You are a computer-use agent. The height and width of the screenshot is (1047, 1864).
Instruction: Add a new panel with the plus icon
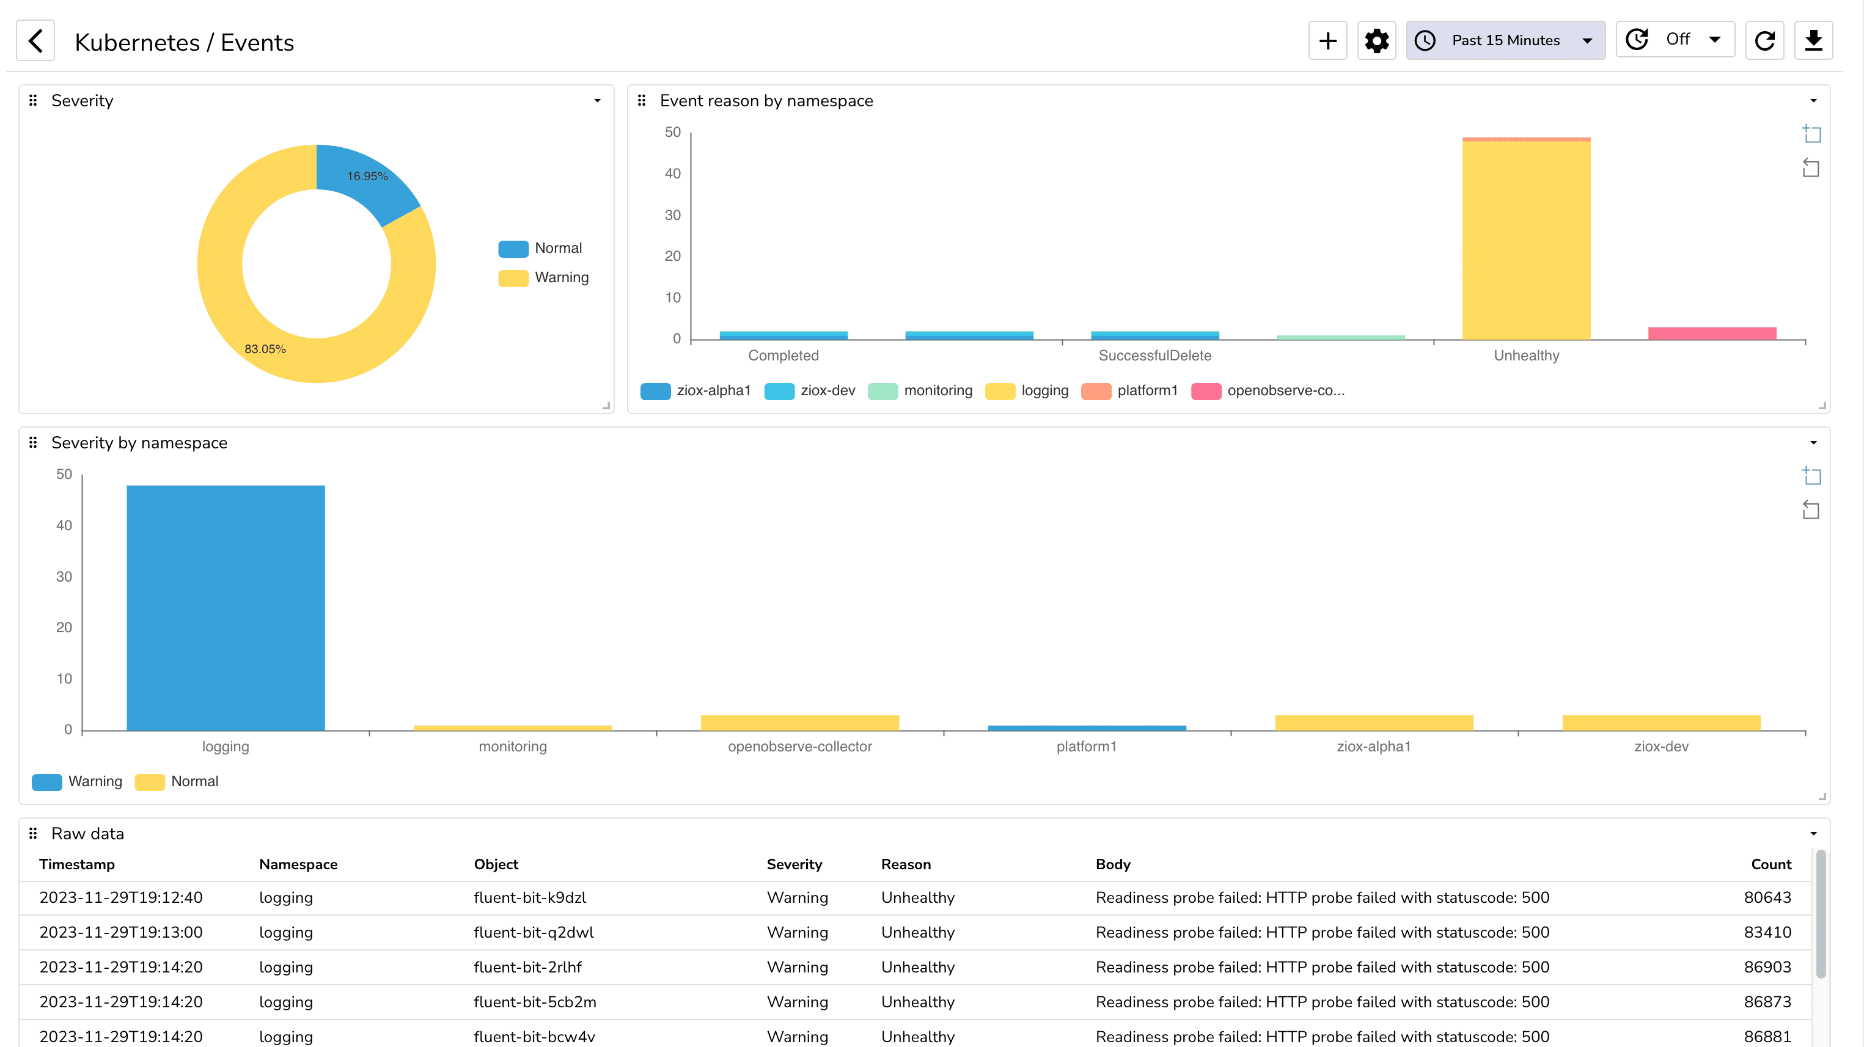[x=1328, y=40]
